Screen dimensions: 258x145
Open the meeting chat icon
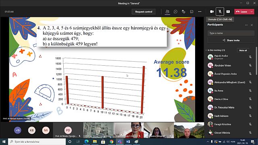(x=175, y=12)
